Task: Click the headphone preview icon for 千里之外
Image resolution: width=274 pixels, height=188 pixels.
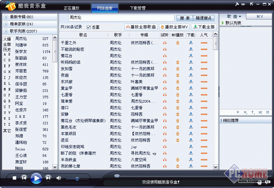Action: [x=165, y=43]
